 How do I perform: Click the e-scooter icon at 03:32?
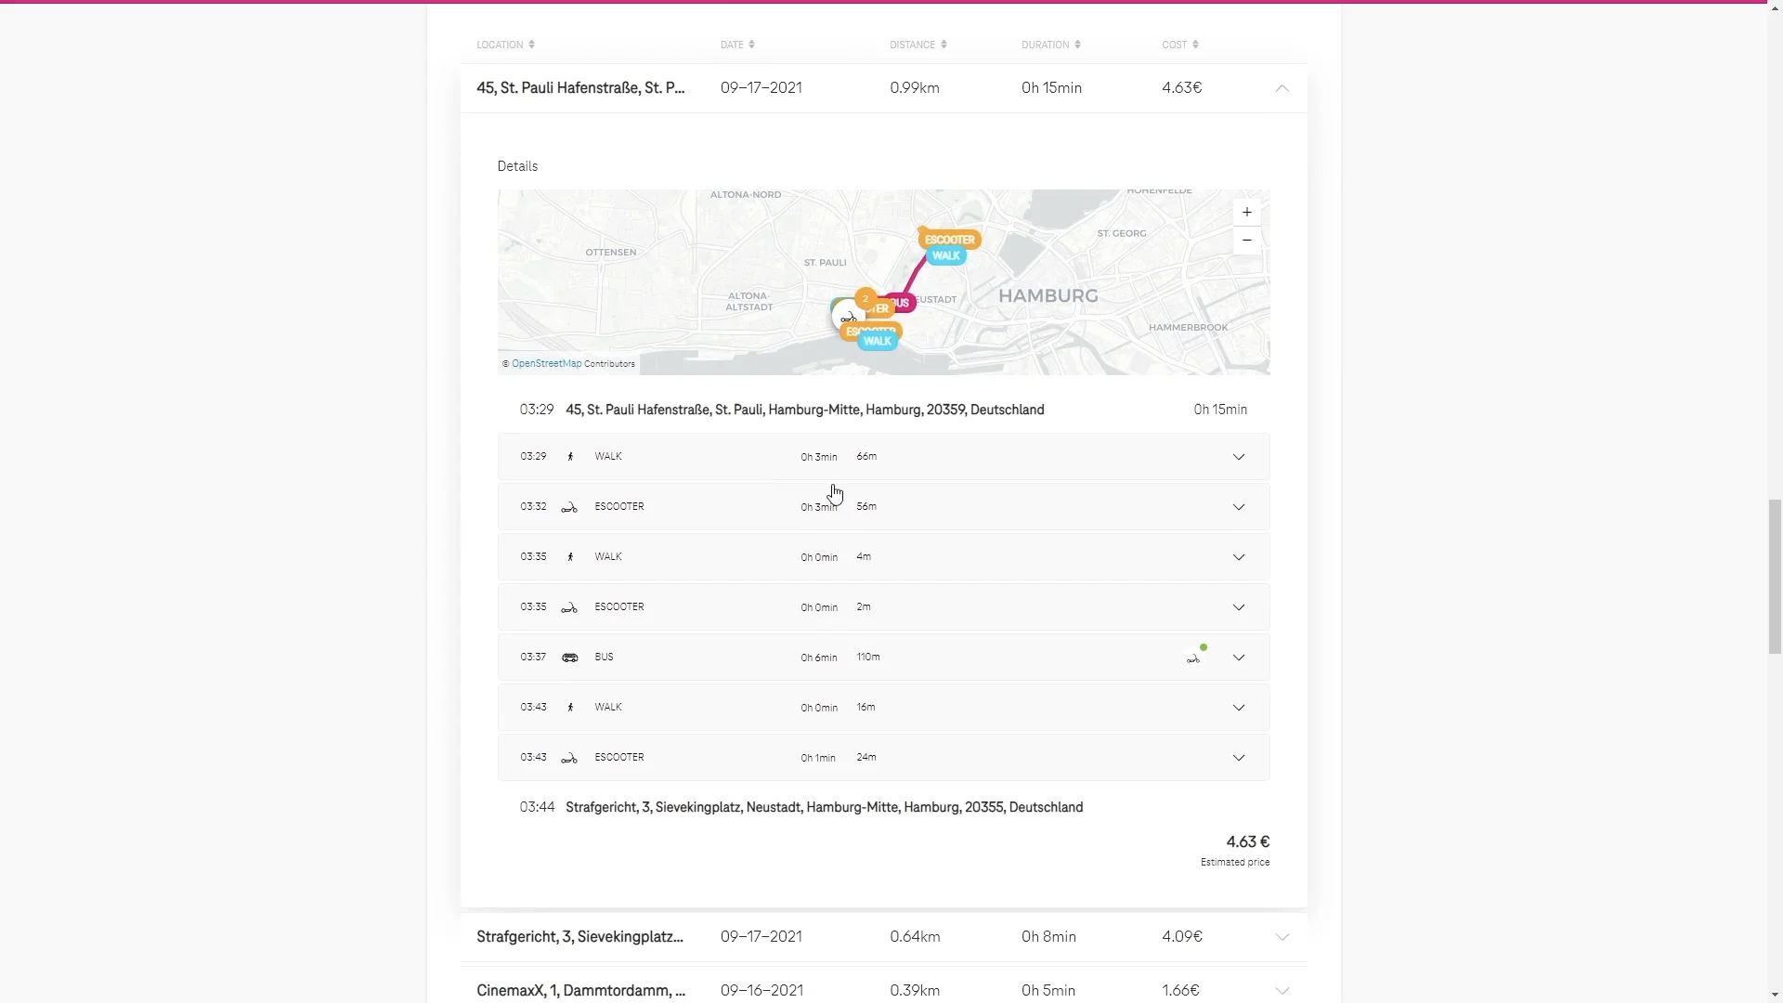pos(569,507)
